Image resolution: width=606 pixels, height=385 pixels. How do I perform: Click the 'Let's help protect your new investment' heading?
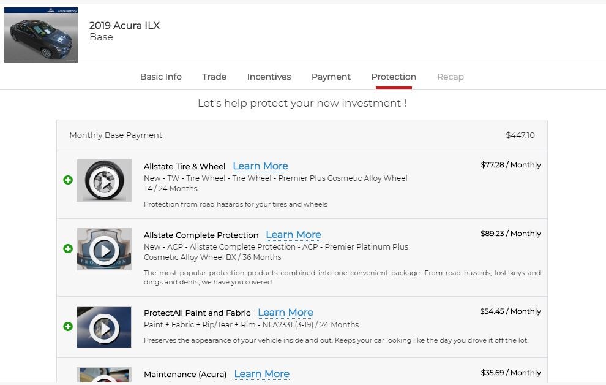(302, 103)
